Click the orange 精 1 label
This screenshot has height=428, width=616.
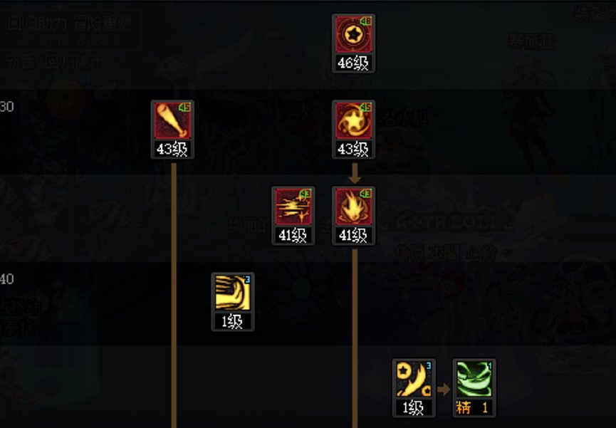[474, 407]
